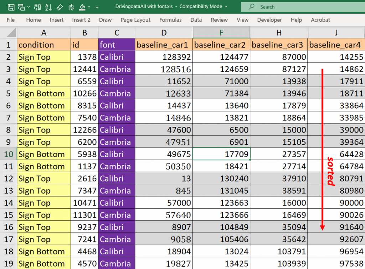Screen dimensions: 365x269
Task: Click the freeze panes icon
Action: [37, 7]
